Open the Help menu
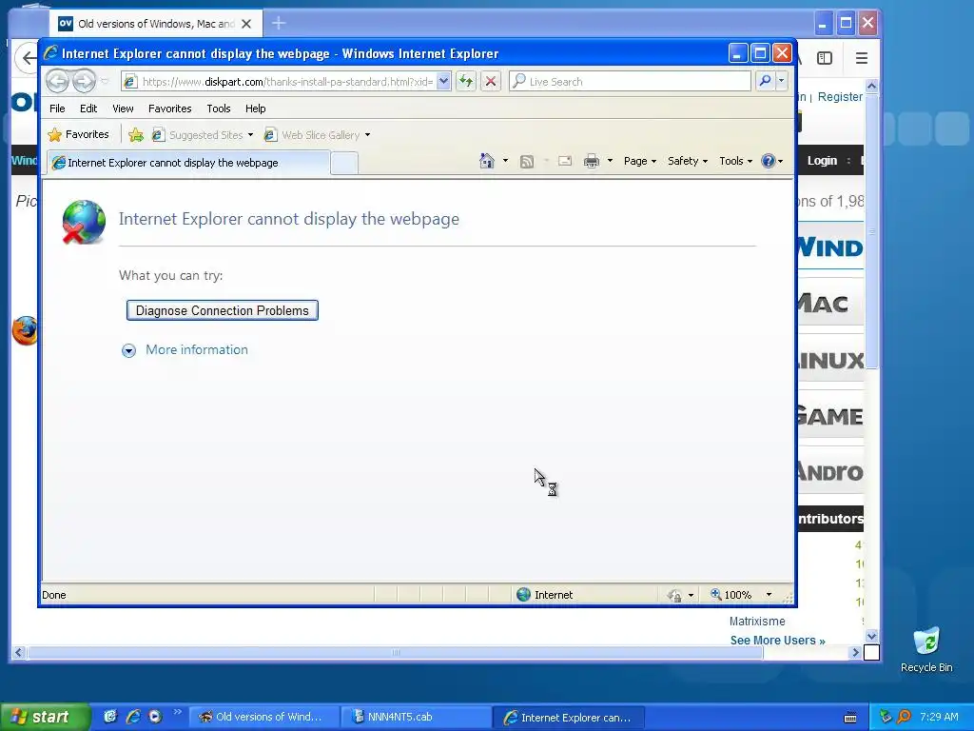The image size is (974, 731). pos(255,109)
